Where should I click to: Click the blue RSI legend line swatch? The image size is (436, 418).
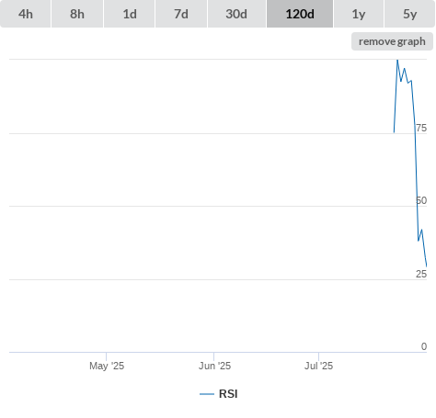tap(207, 394)
